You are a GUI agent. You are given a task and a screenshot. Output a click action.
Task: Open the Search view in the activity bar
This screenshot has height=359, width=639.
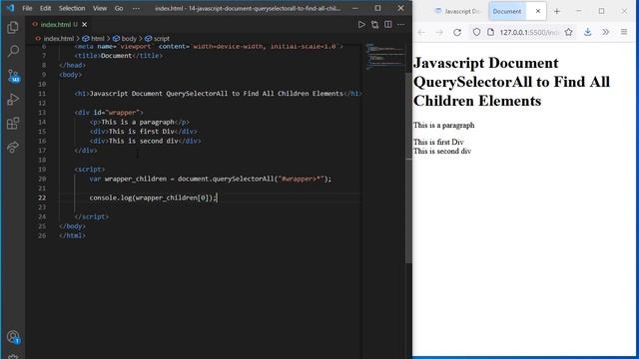point(13,51)
